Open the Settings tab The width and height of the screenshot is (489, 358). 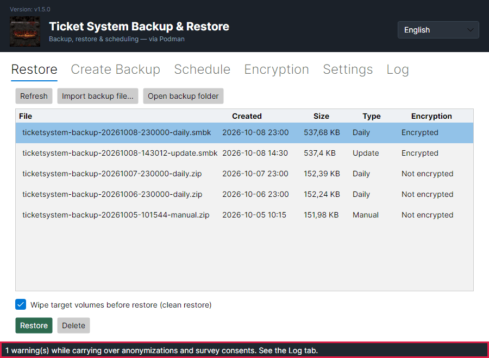348,69
